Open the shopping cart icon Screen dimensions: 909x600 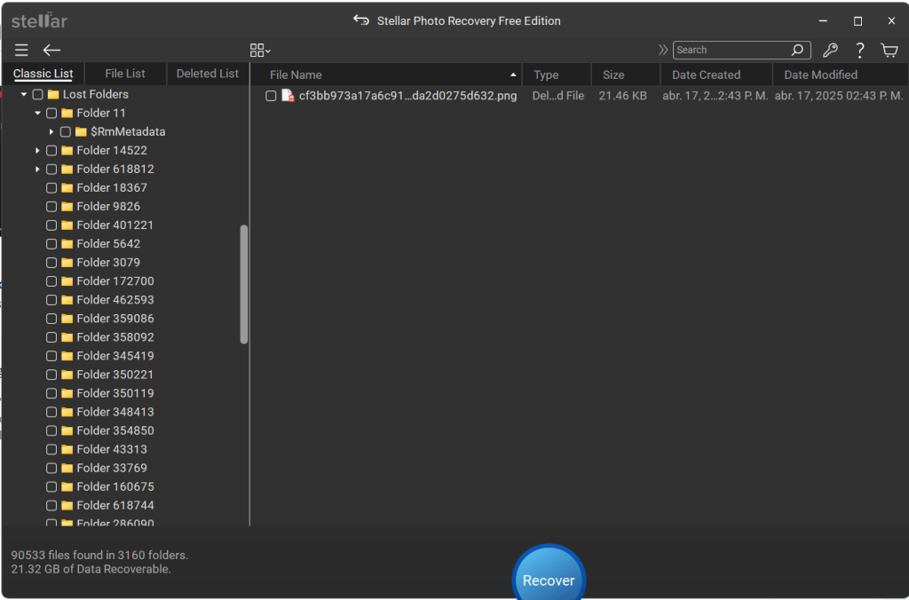(889, 51)
